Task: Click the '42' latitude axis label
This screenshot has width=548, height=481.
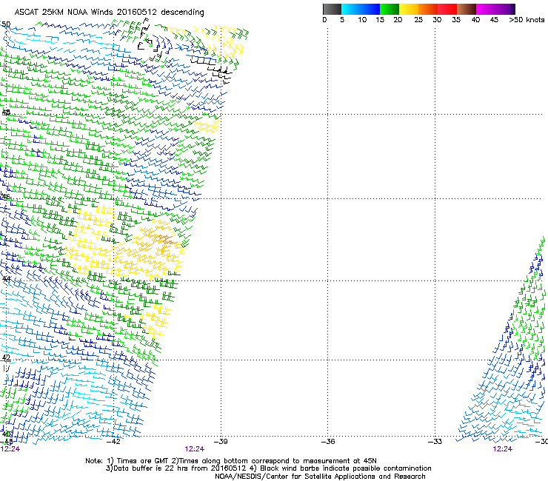Action: [6, 357]
